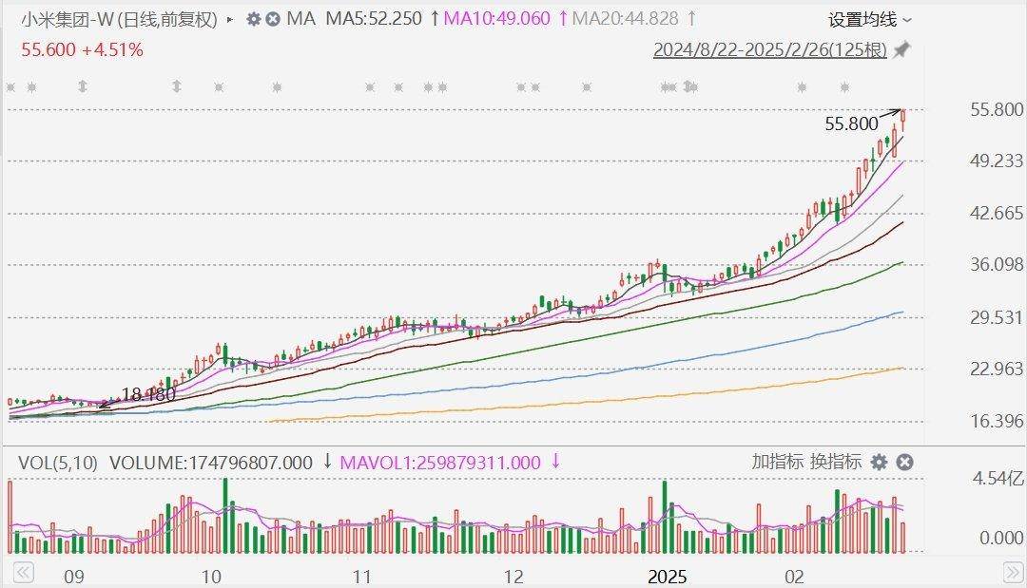Click the 换指标 change indicator button
The image size is (1027, 588).
pyautogui.click(x=836, y=463)
